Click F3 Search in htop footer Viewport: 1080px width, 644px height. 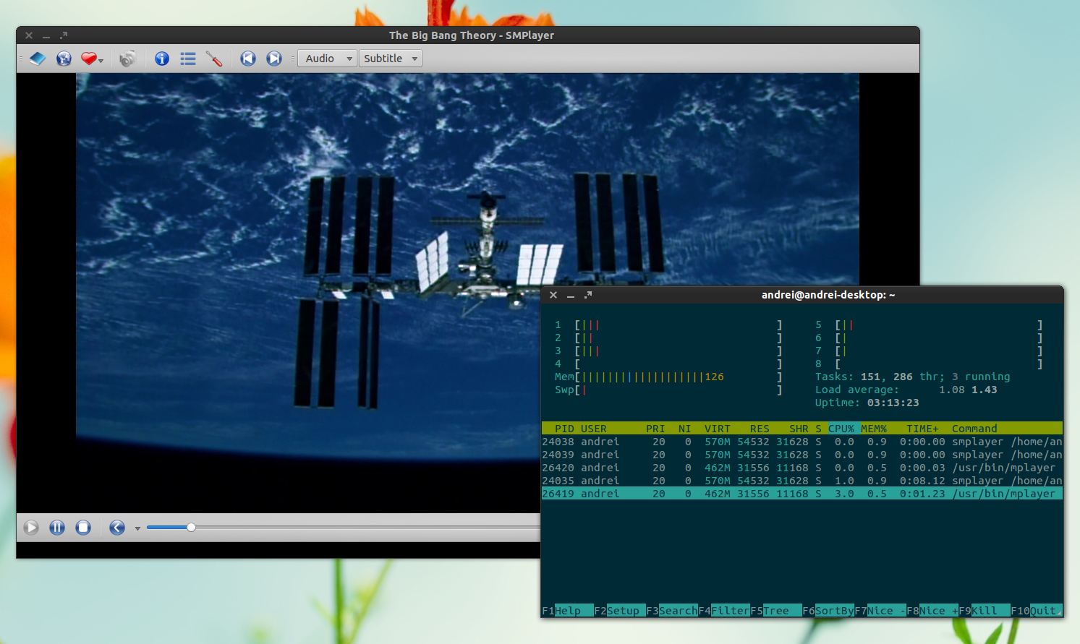point(672,611)
